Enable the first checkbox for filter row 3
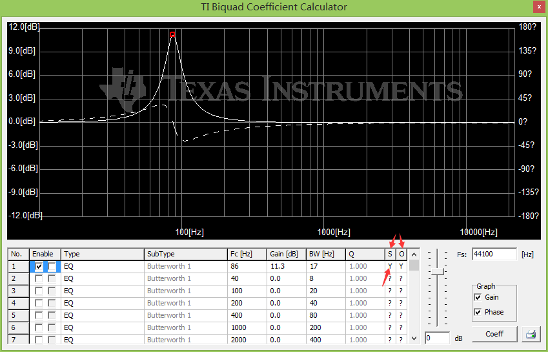This screenshot has height=352, width=548. [x=39, y=291]
